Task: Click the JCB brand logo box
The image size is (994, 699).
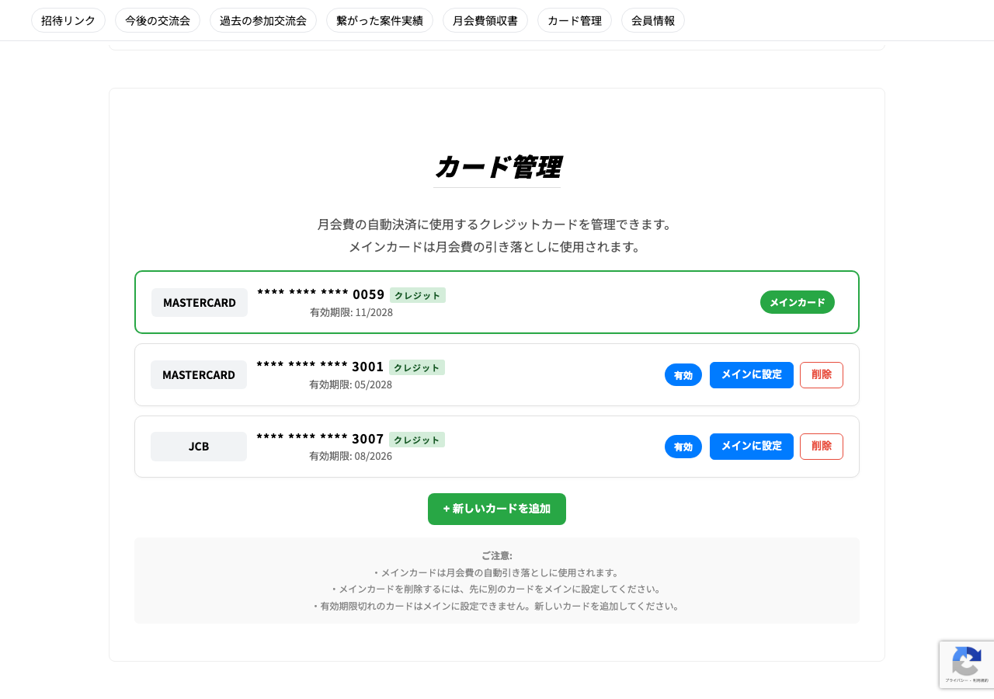Action: pyautogui.click(x=199, y=447)
